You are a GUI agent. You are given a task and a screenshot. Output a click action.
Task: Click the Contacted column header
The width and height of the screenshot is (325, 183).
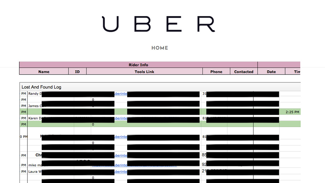pos(244,72)
